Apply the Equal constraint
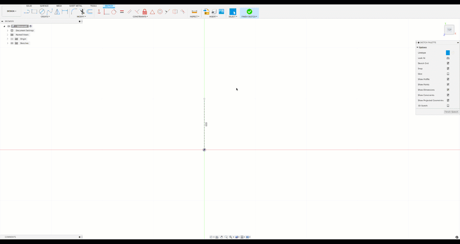 click(x=122, y=12)
